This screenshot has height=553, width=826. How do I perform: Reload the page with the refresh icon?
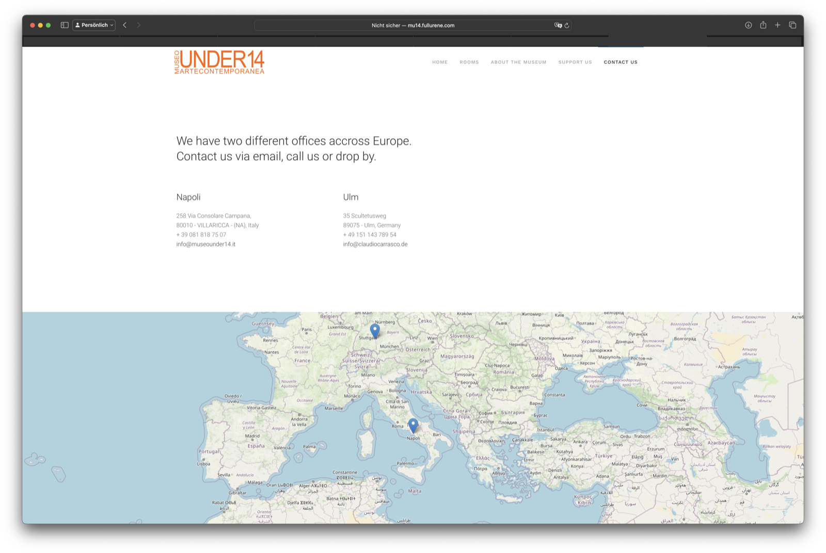567,25
